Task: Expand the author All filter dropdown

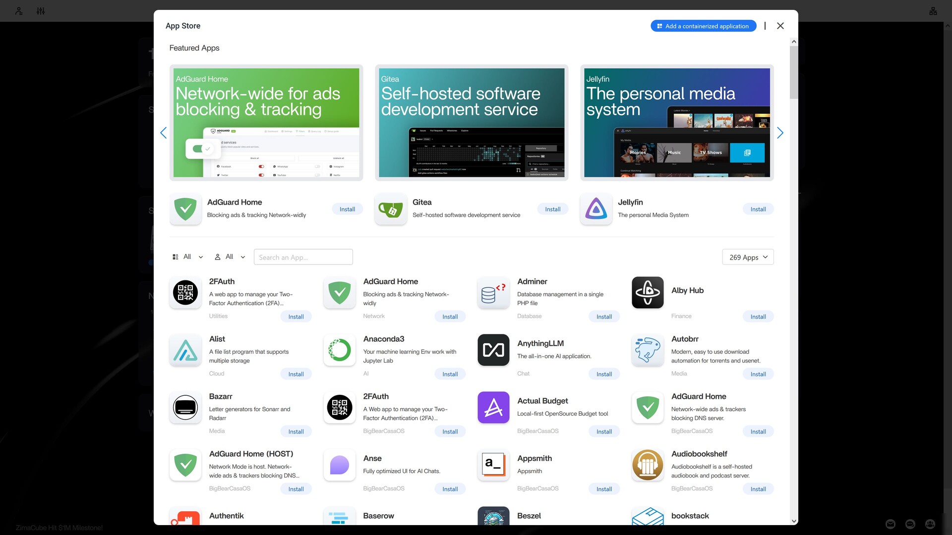Action: click(x=230, y=257)
